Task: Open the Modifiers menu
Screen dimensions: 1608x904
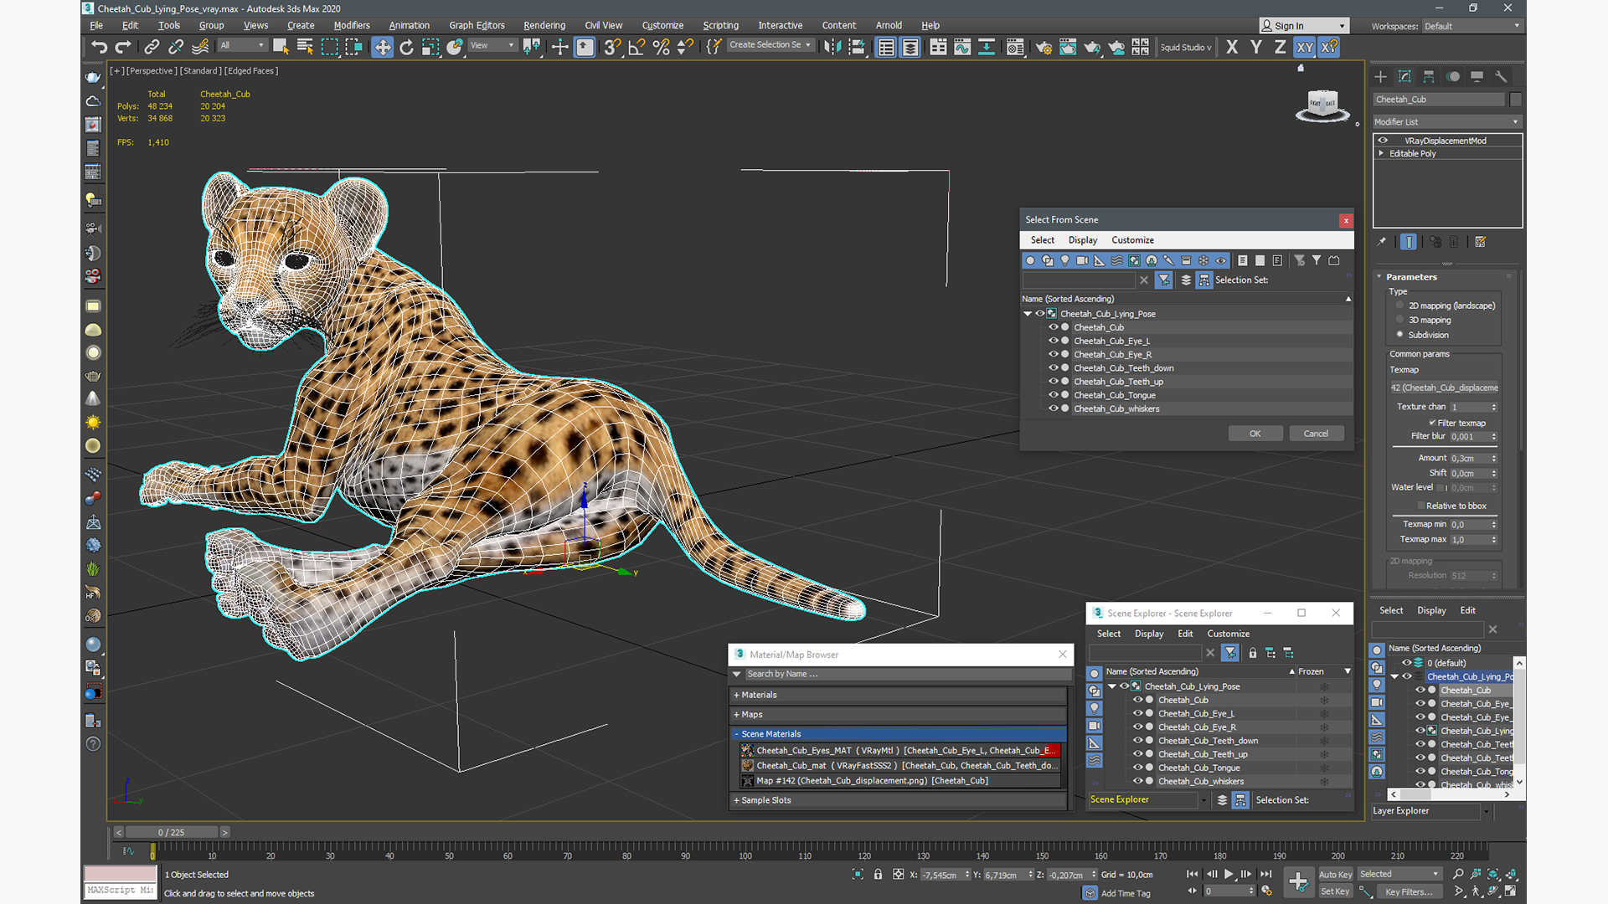Action: [352, 25]
